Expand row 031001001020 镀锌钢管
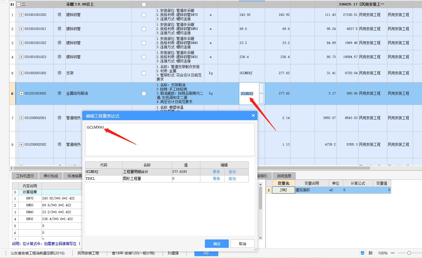Image resolution: width=422 pixels, height=258 pixels. coord(21,15)
